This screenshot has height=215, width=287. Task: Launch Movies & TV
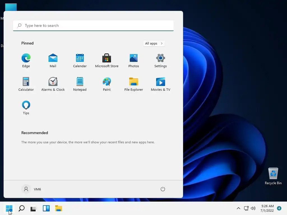[x=161, y=84]
